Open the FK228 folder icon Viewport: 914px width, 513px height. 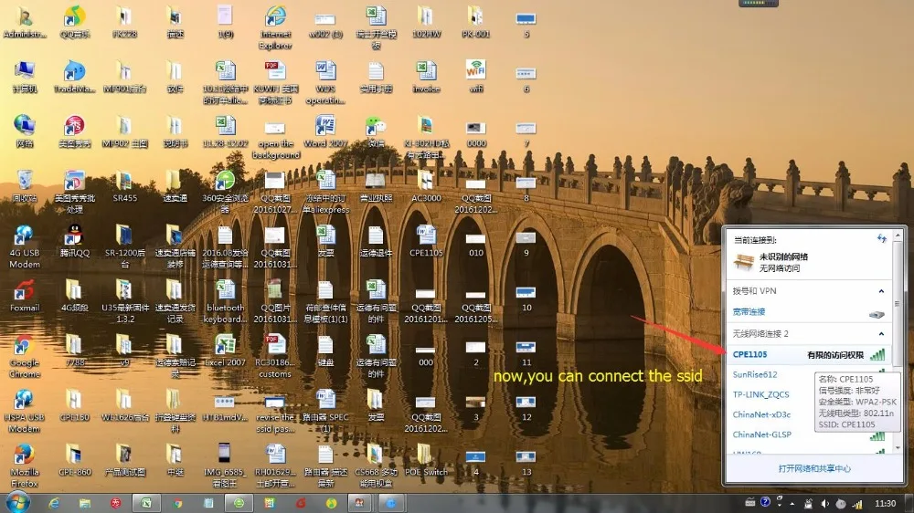[x=124, y=22]
